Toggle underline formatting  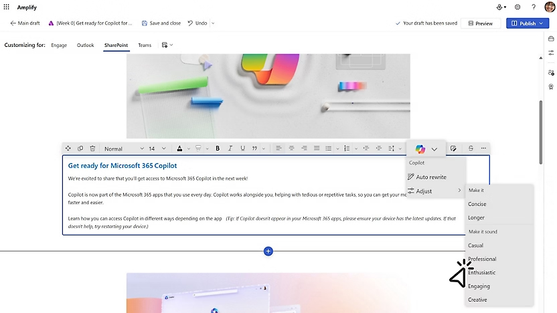pyautogui.click(x=242, y=148)
